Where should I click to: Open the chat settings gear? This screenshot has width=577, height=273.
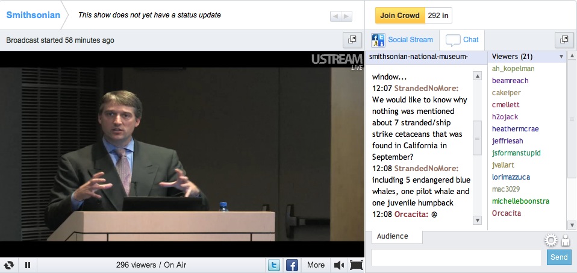(550, 241)
